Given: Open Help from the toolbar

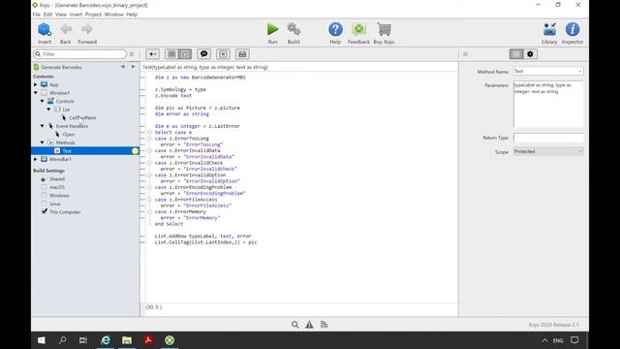Looking at the screenshot, I should (335, 29).
